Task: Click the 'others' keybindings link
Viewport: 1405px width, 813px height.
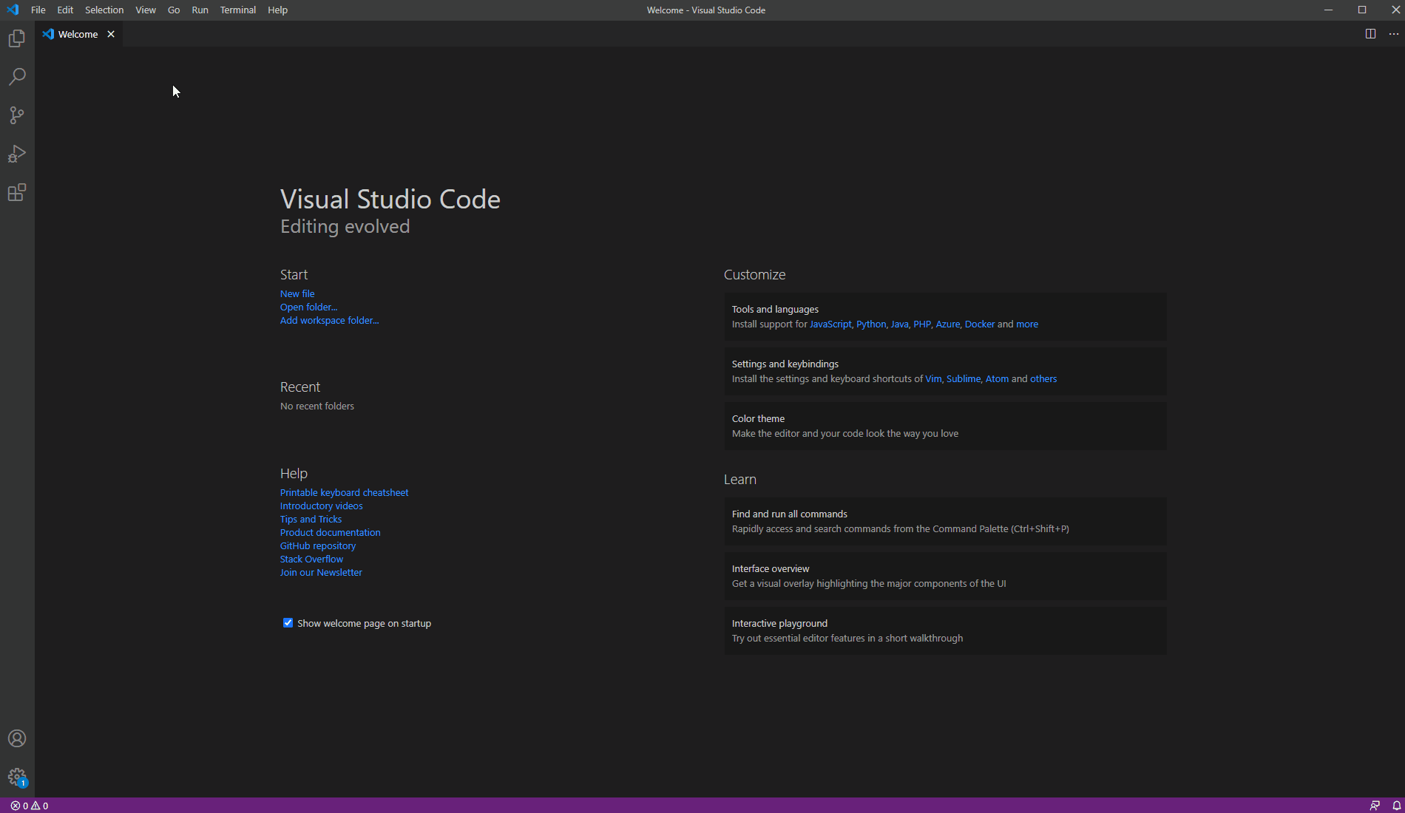Action: click(1043, 378)
